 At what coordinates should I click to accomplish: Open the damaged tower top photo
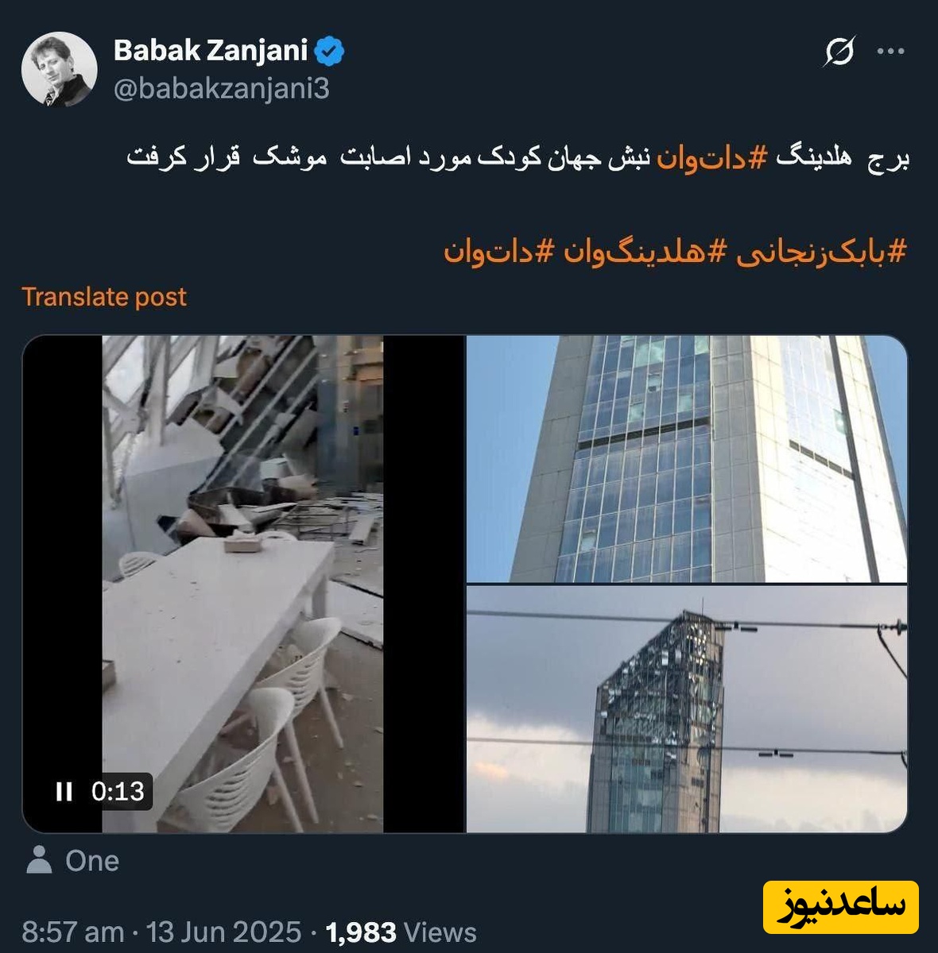(x=687, y=709)
